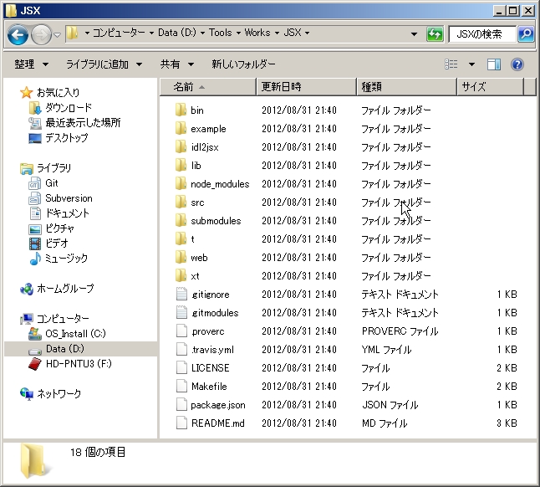Click 新しいフォルダー button
Screen dimensions: 540x487
pyautogui.click(x=243, y=64)
